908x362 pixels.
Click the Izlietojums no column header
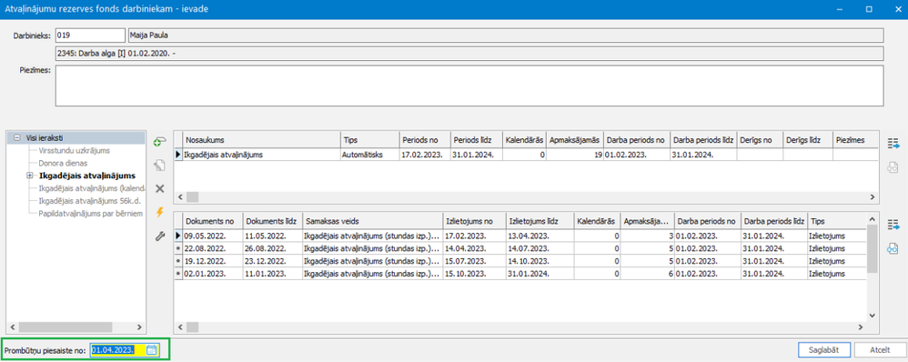[474, 221]
